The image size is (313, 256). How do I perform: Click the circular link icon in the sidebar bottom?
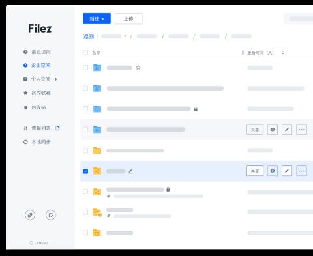(x=30, y=215)
